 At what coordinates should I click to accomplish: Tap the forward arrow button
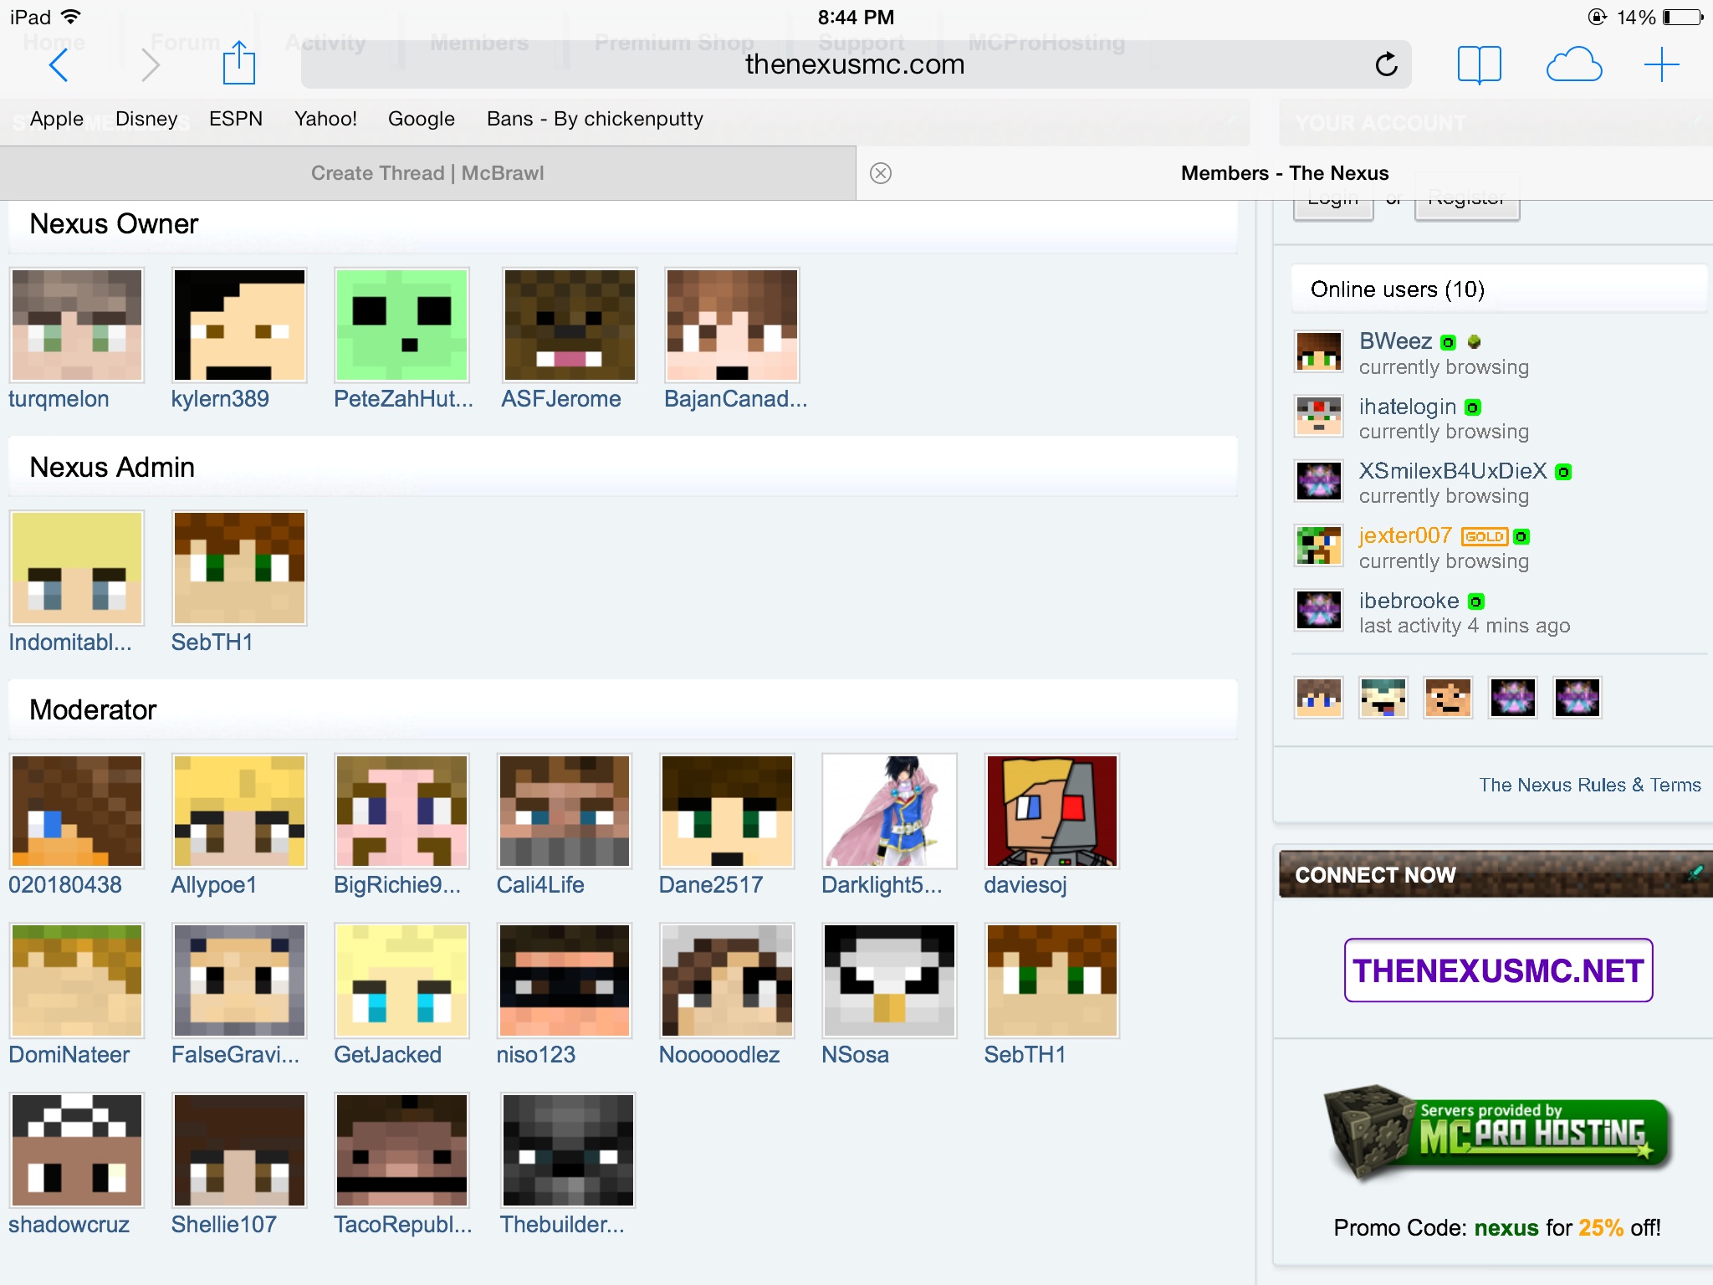pos(150,65)
